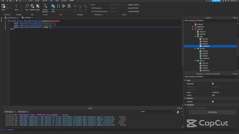Viewport: 239px width, 134px height.
Task: Collapse the High button tree node
Action: [x=195, y=36]
